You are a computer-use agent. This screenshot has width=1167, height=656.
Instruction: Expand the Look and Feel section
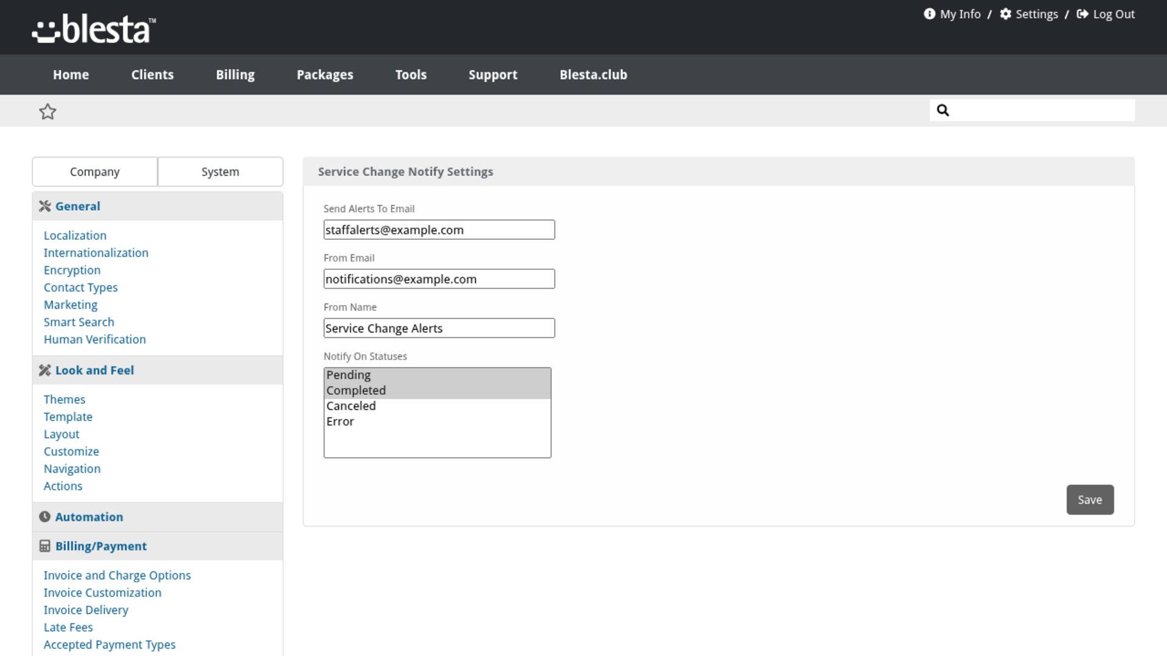[x=157, y=371]
